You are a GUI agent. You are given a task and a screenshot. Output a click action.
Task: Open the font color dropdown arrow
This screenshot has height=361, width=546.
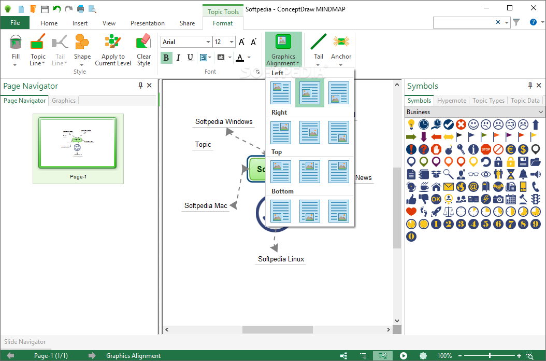pos(249,58)
